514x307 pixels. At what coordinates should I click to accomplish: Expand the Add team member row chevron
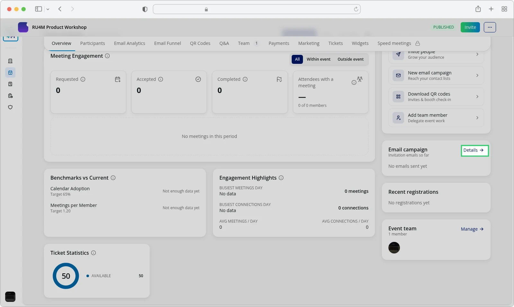(477, 118)
